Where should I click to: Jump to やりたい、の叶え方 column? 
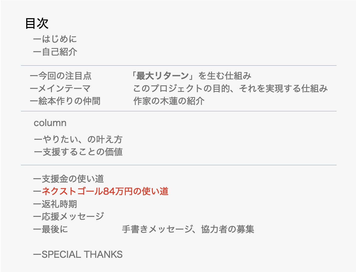[x=78, y=139]
